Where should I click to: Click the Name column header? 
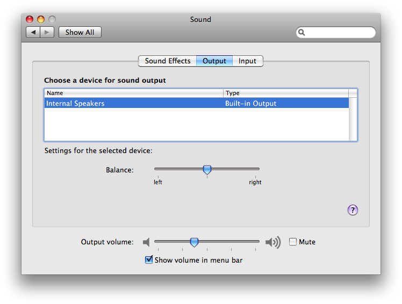[134, 93]
